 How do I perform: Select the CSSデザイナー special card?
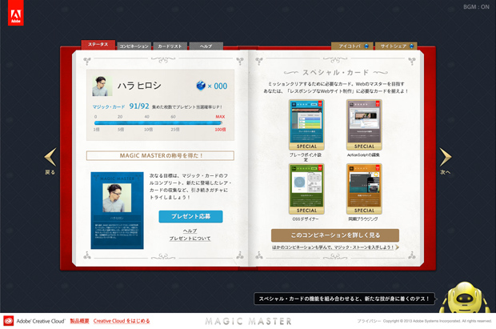pyautogui.click(x=306, y=189)
